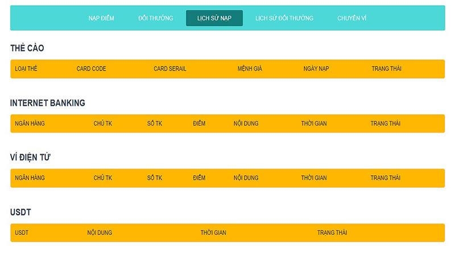Select NỘI DUNG header in the USDT table
The width and height of the screenshot is (455, 256).
[100, 233]
